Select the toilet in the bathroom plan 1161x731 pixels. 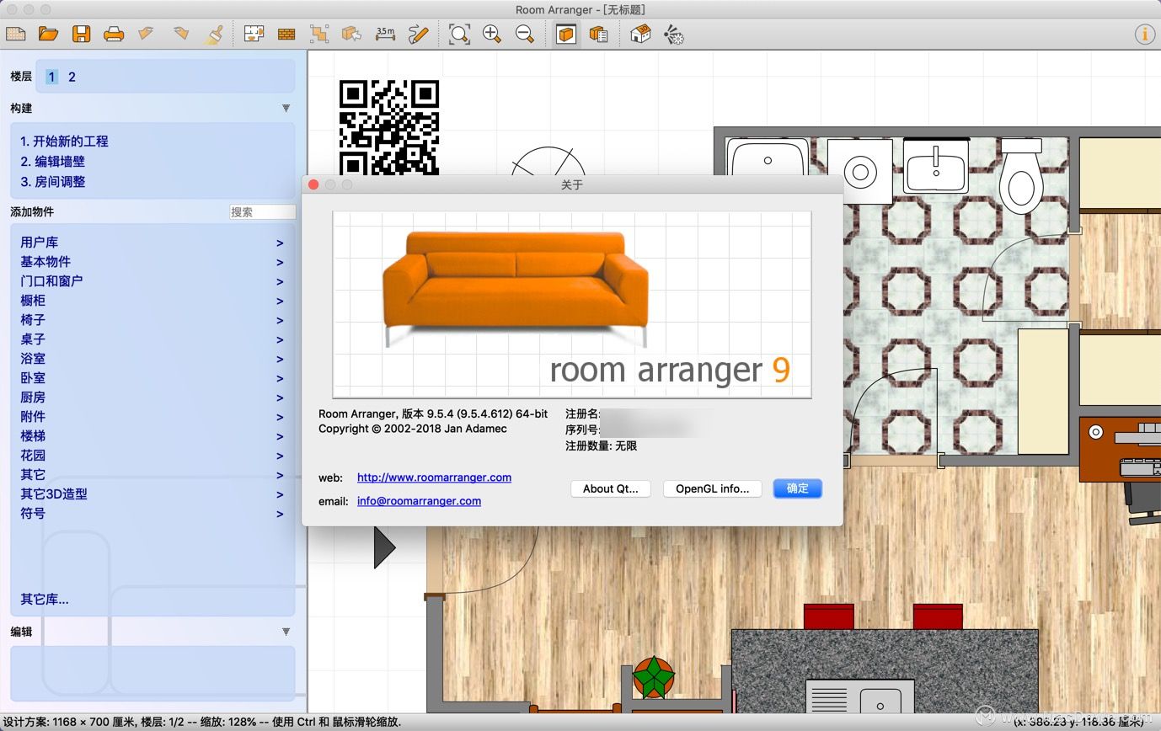(1021, 179)
